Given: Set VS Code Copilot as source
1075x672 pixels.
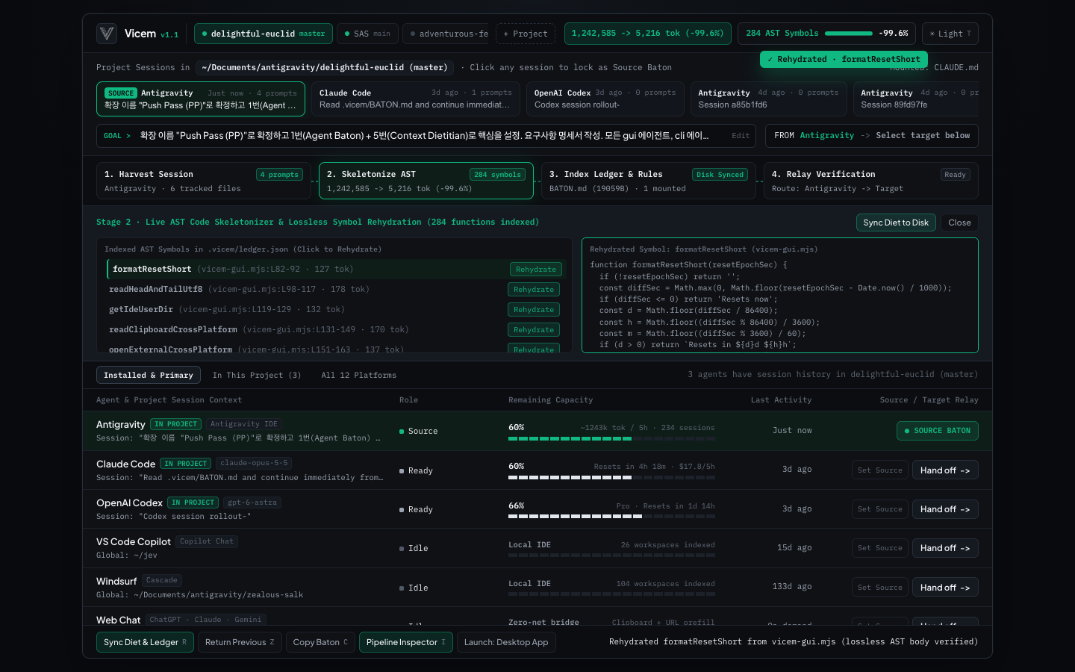Looking at the screenshot, I should (880, 548).
